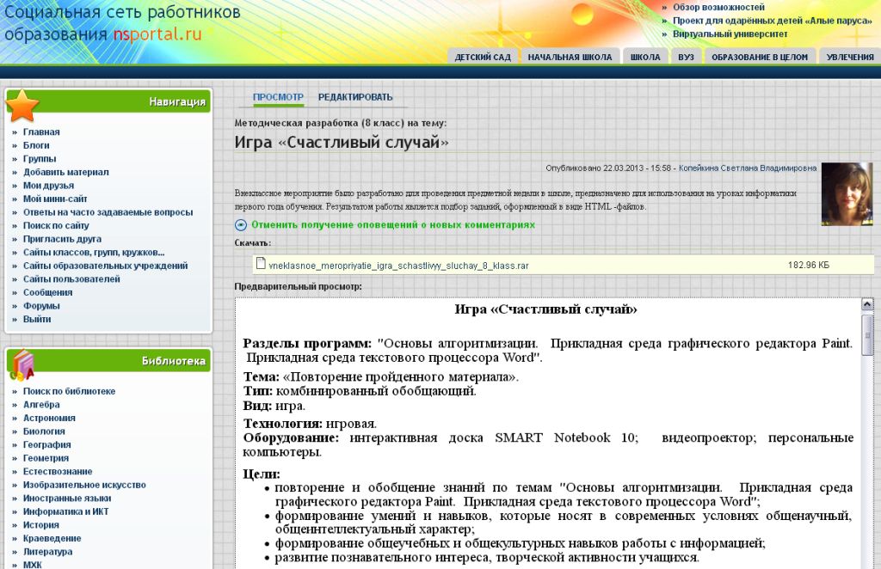881x569 pixels.
Task: Open Добавить материал in navigation
Action: (x=65, y=172)
